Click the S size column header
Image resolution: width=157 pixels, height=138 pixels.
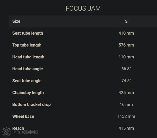click(x=126, y=21)
